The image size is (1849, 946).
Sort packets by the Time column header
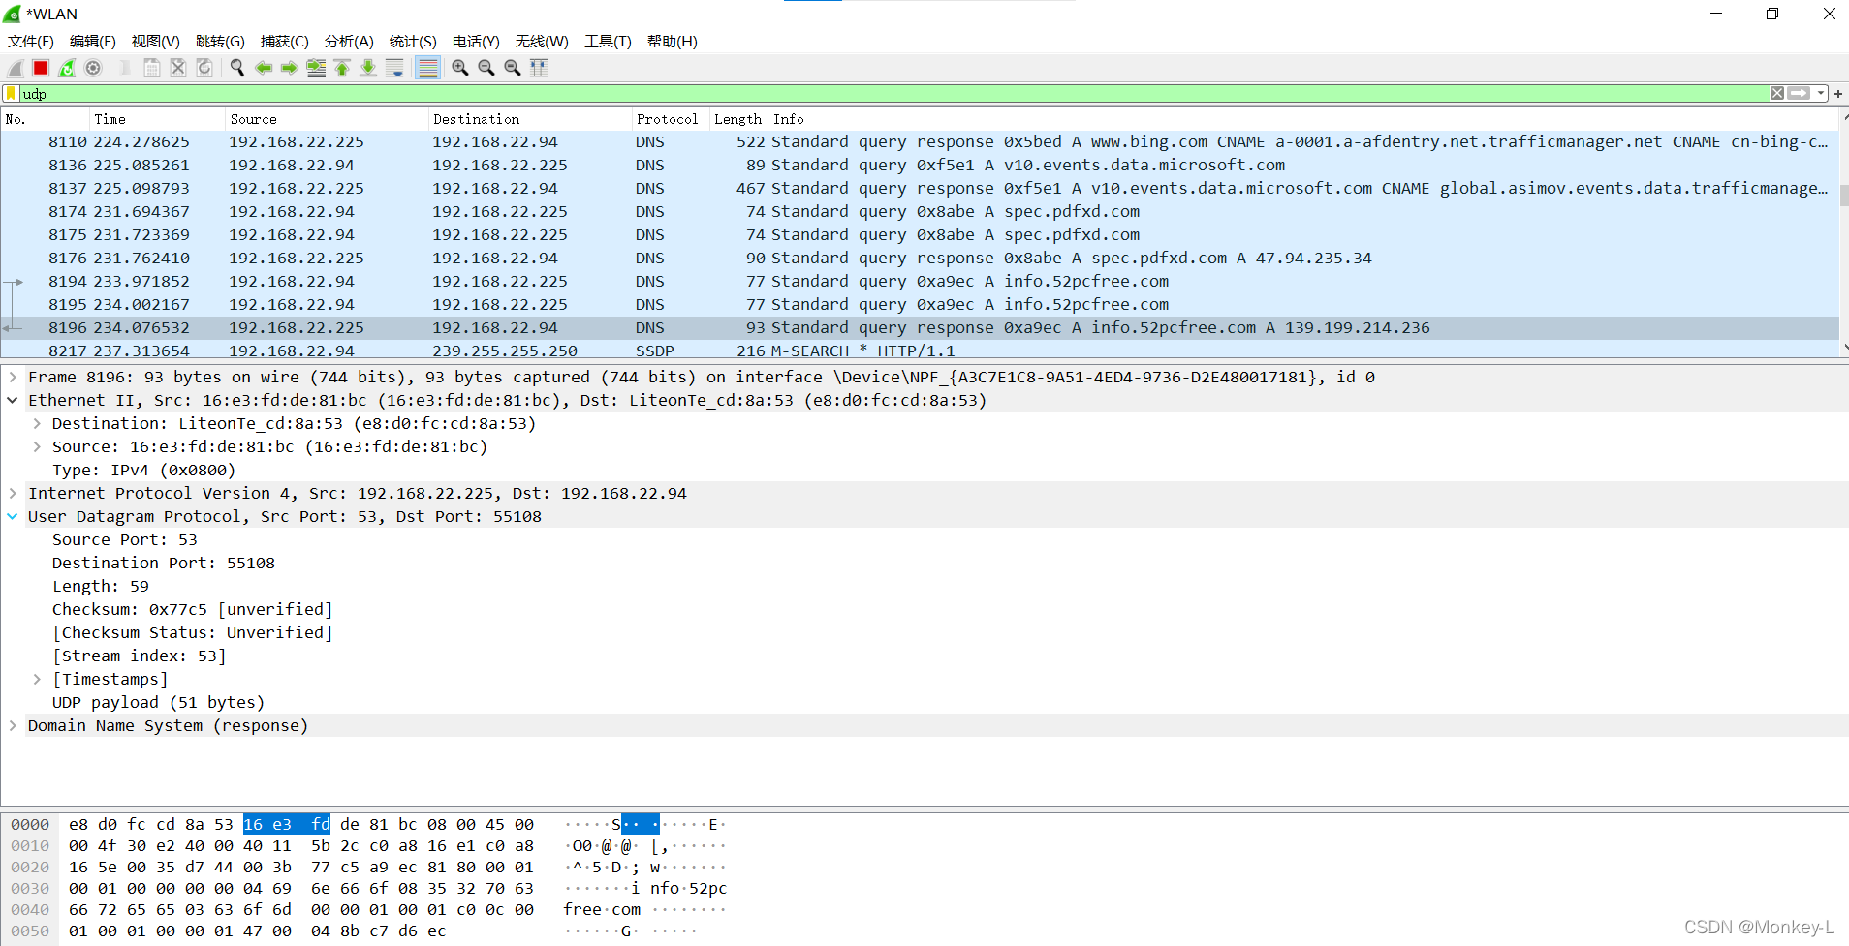click(157, 119)
